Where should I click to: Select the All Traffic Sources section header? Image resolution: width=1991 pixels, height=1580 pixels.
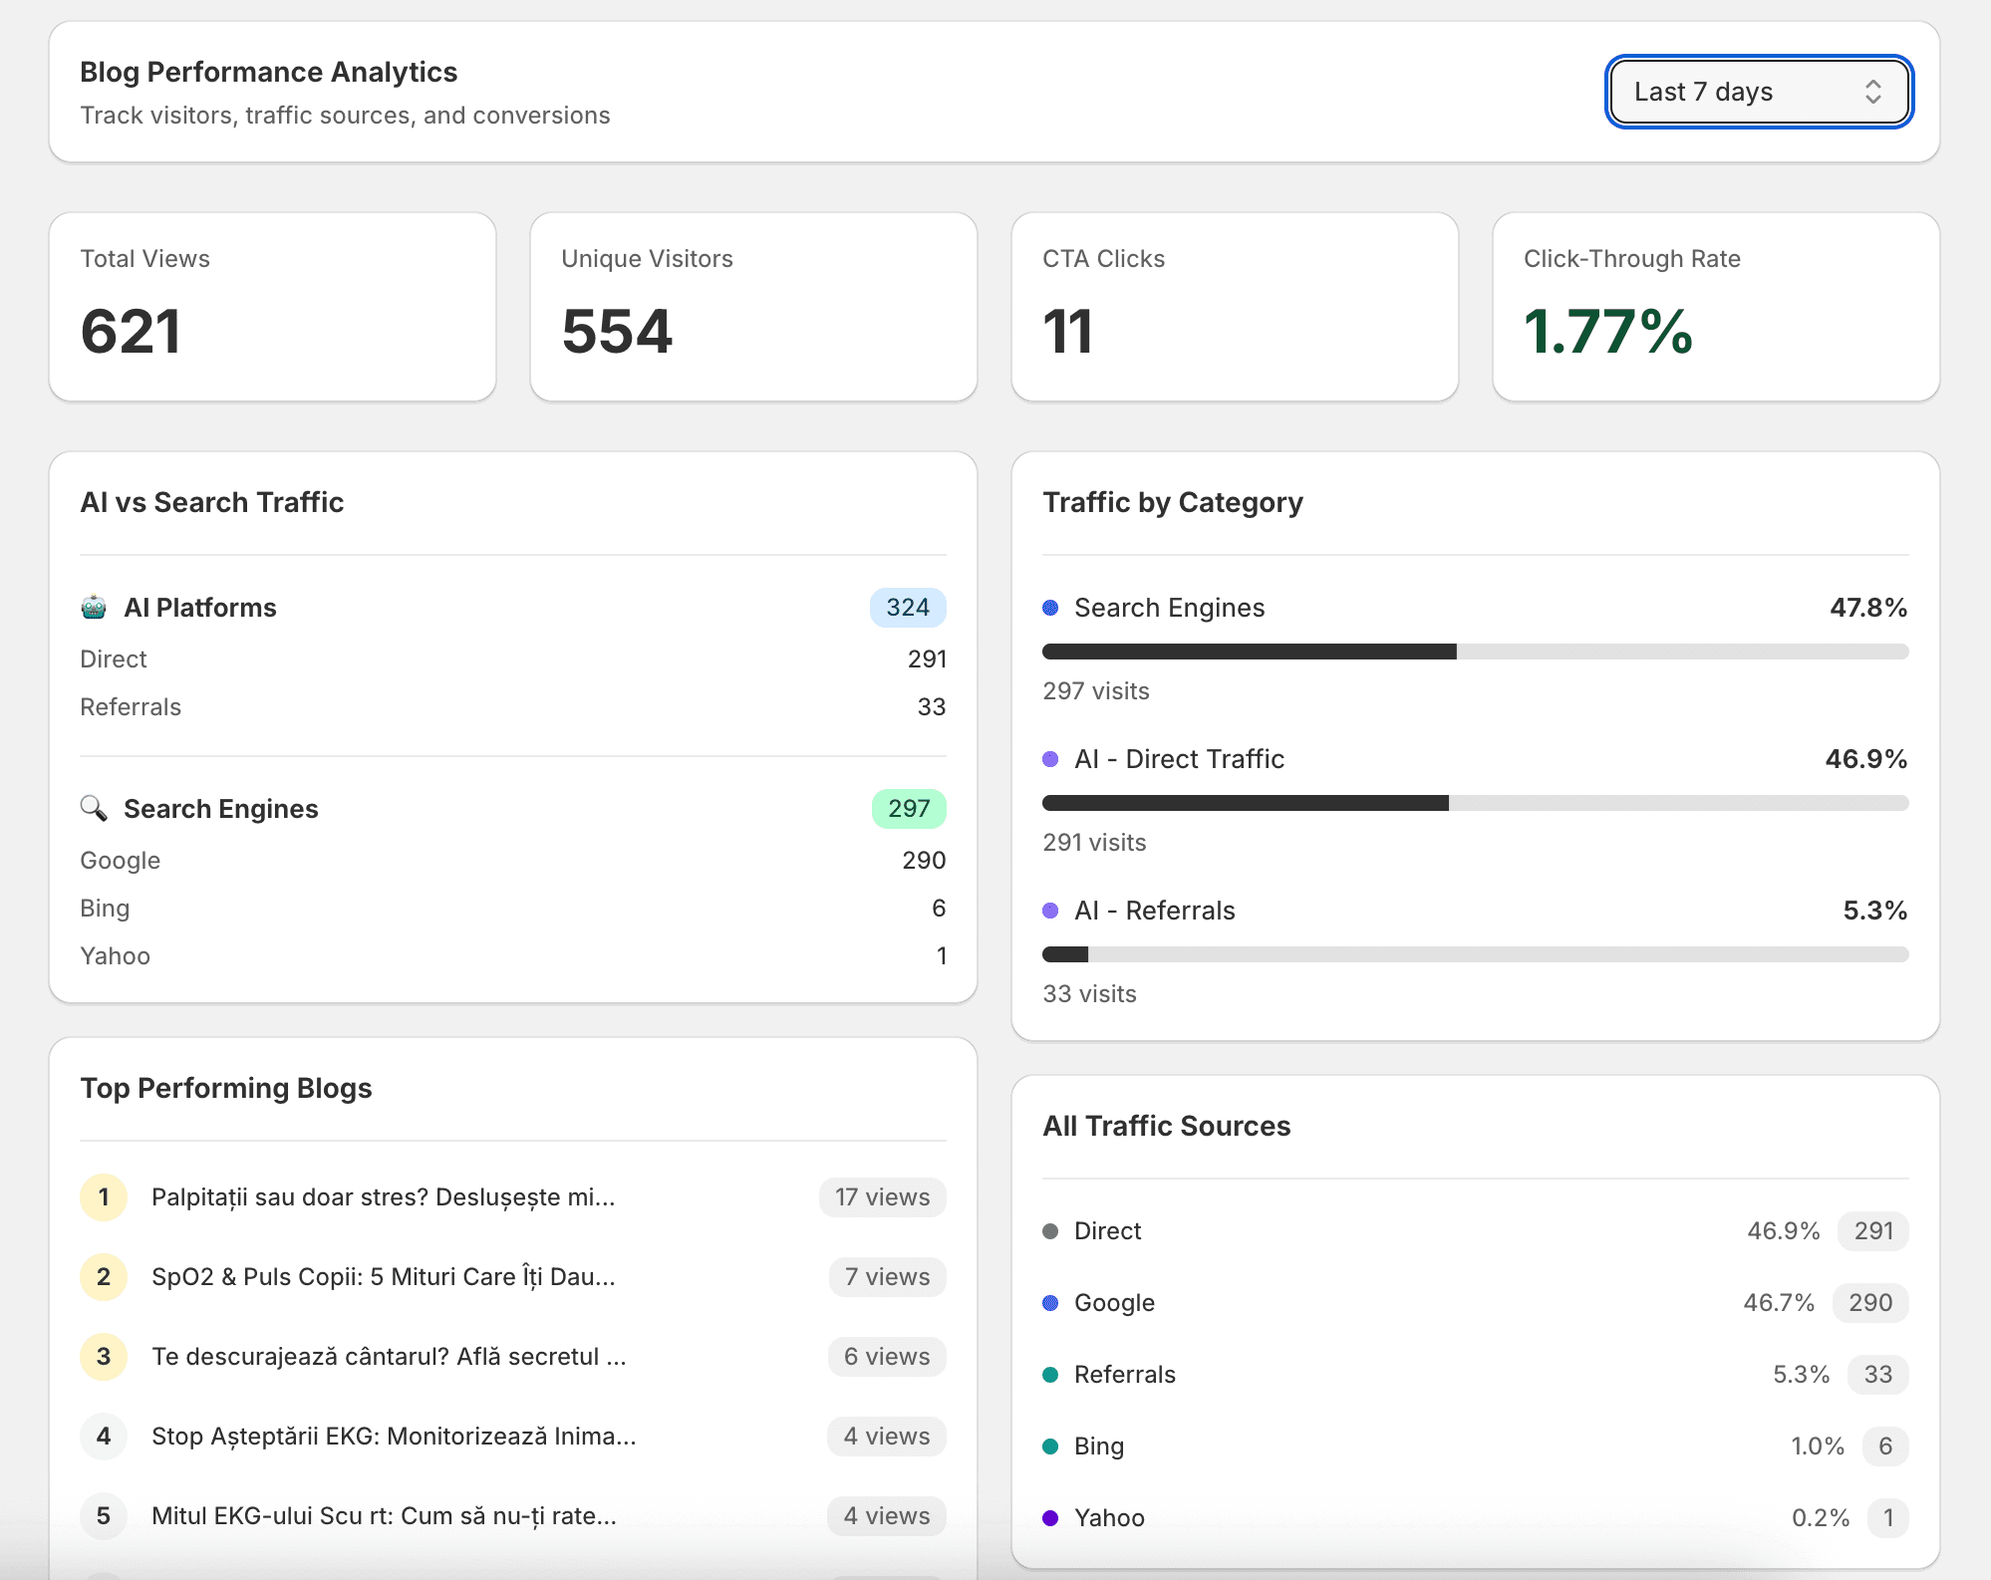1167,1126
